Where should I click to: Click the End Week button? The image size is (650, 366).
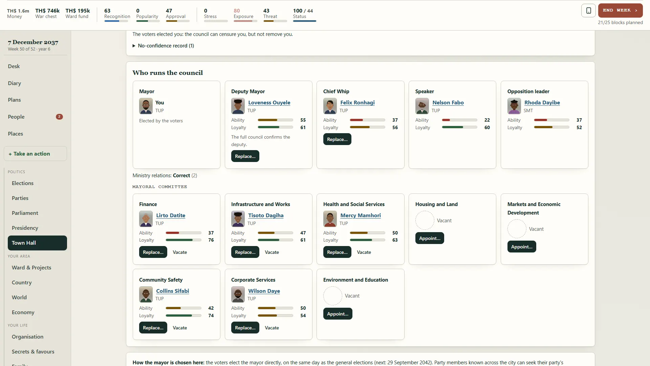[x=620, y=11]
